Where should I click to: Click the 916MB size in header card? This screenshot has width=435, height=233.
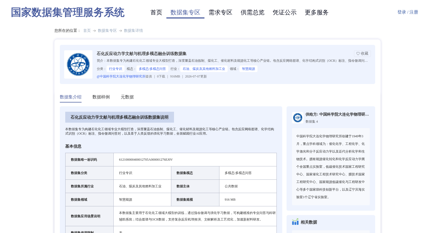pos(175,76)
